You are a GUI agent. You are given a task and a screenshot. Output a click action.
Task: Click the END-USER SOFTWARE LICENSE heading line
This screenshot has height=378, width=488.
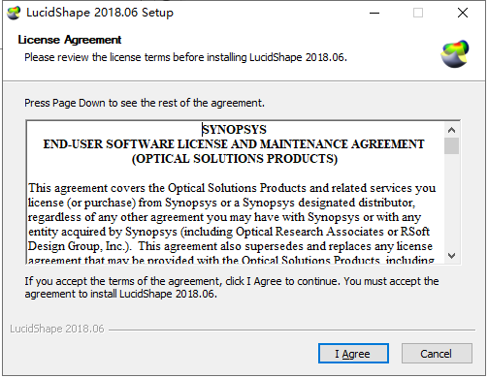coord(235,144)
